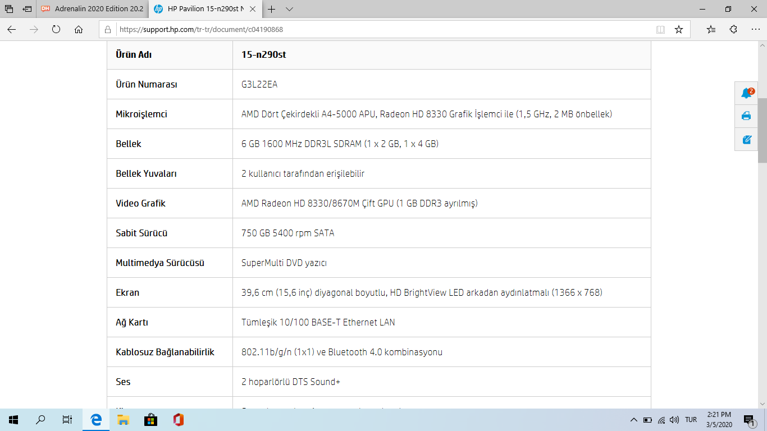
Task: Click the Ekran row label
Action: [x=127, y=292]
